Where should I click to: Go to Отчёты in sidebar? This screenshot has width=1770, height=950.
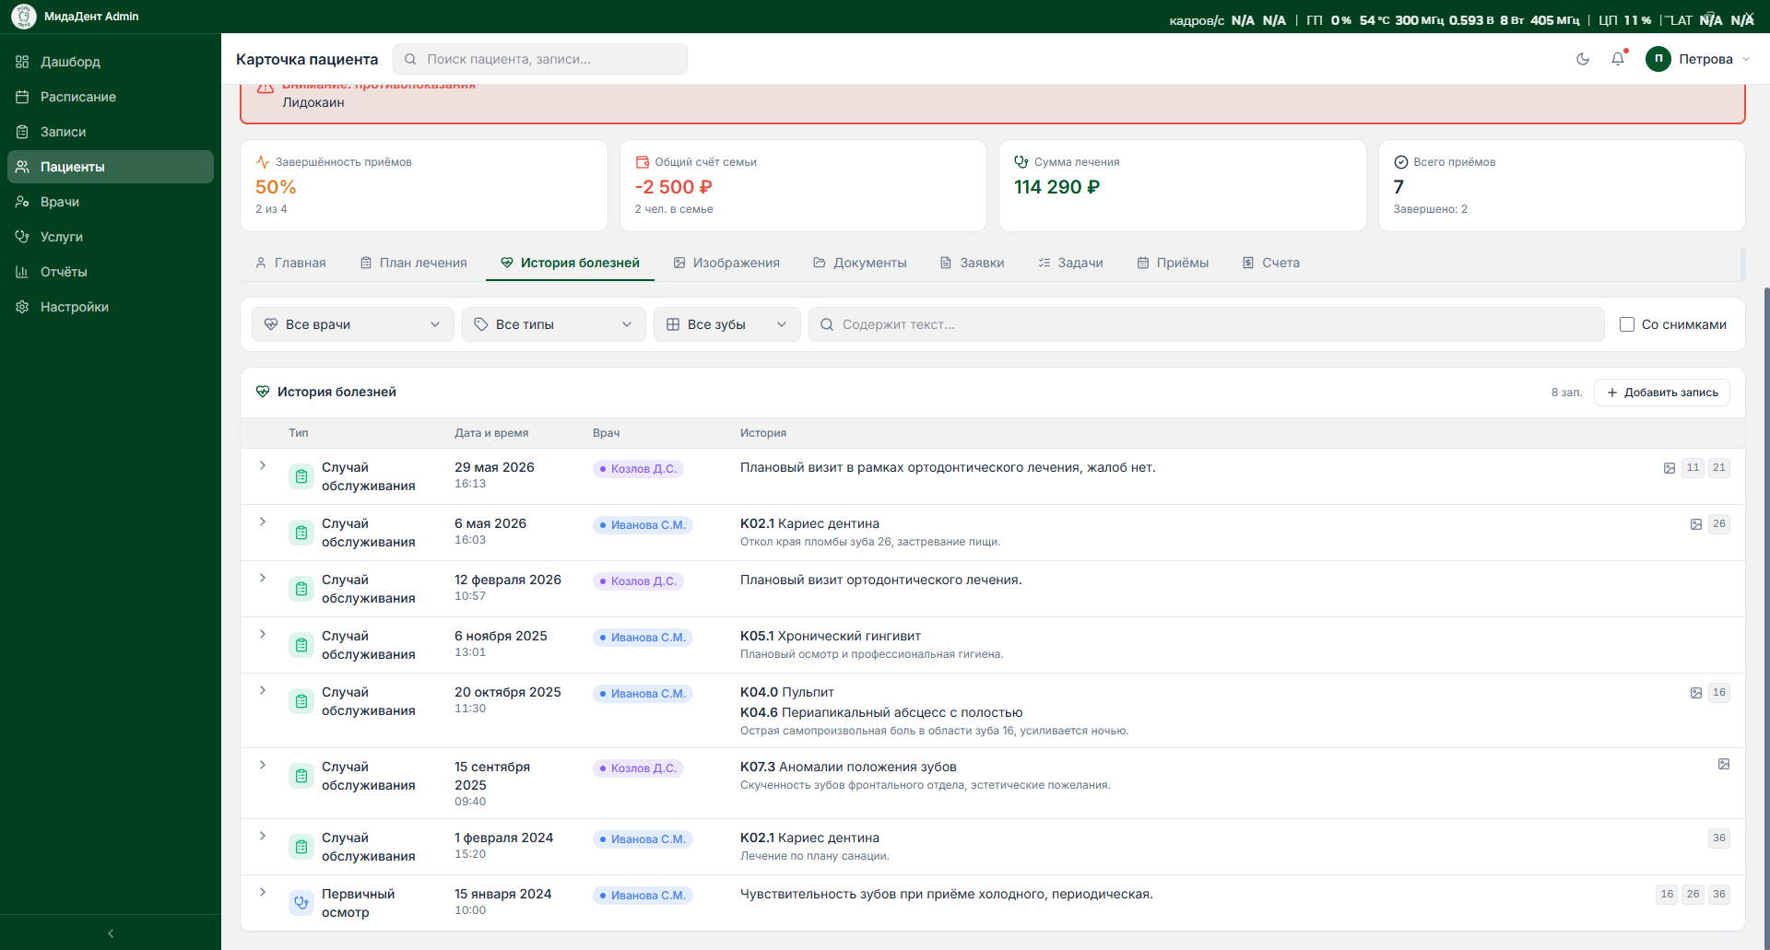pos(111,272)
